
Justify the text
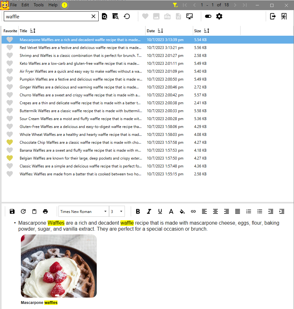coord(237,211)
